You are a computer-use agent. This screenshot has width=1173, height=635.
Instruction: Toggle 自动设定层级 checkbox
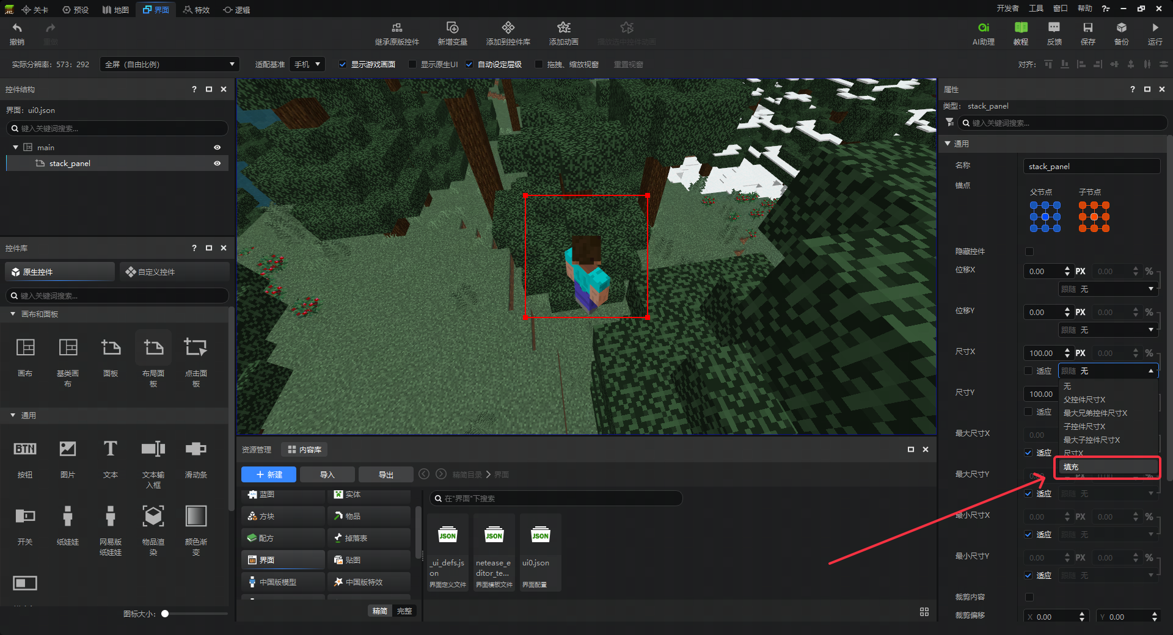click(x=469, y=64)
